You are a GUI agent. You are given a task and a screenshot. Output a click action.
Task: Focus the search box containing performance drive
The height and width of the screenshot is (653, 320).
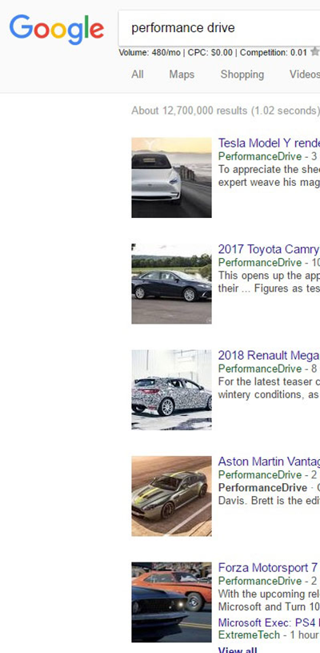(x=219, y=28)
